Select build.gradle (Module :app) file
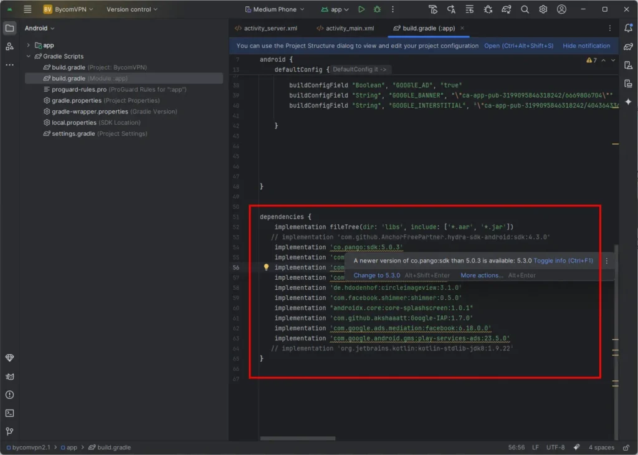638x455 pixels. pyautogui.click(x=124, y=78)
